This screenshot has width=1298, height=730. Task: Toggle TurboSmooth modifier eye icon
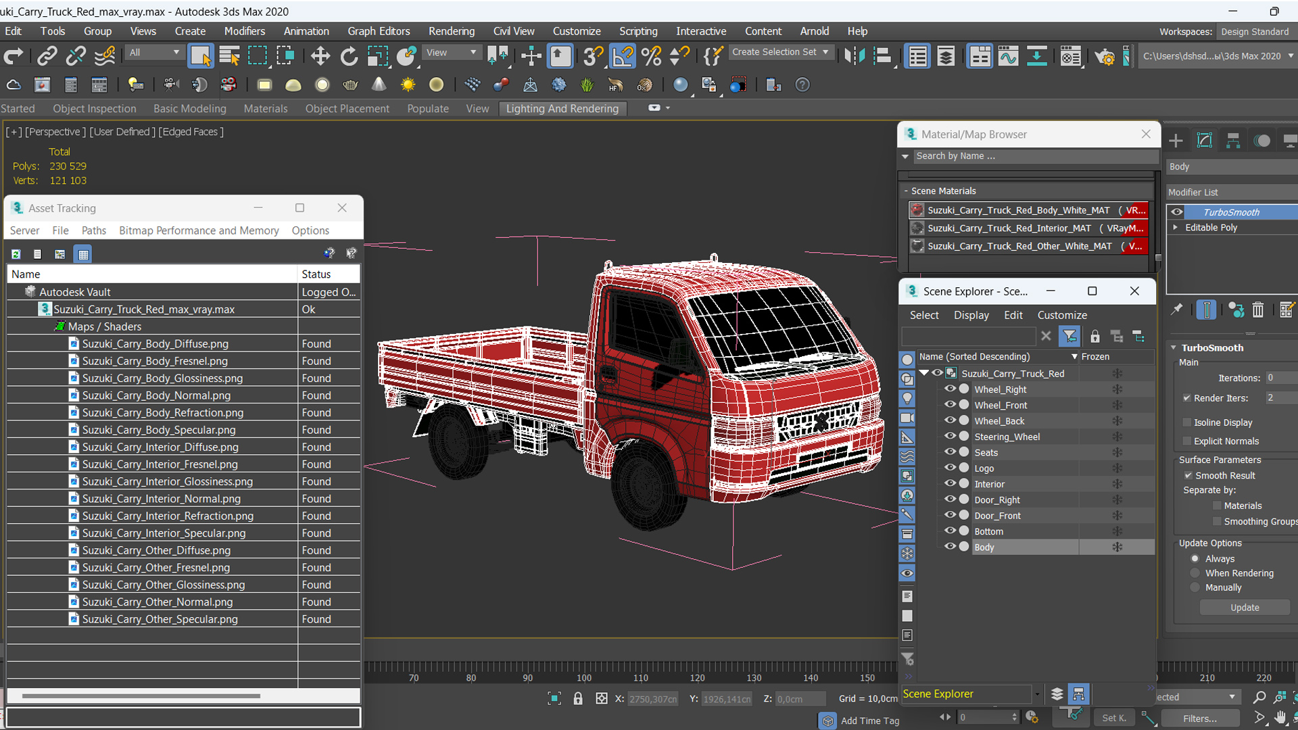(x=1177, y=212)
